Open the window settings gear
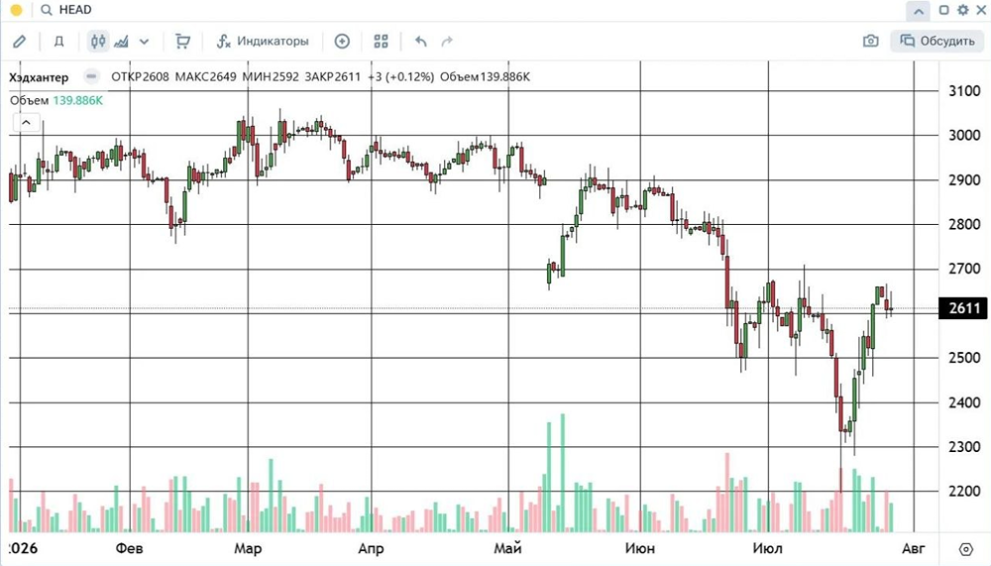This screenshot has height=566, width=991. (x=962, y=10)
